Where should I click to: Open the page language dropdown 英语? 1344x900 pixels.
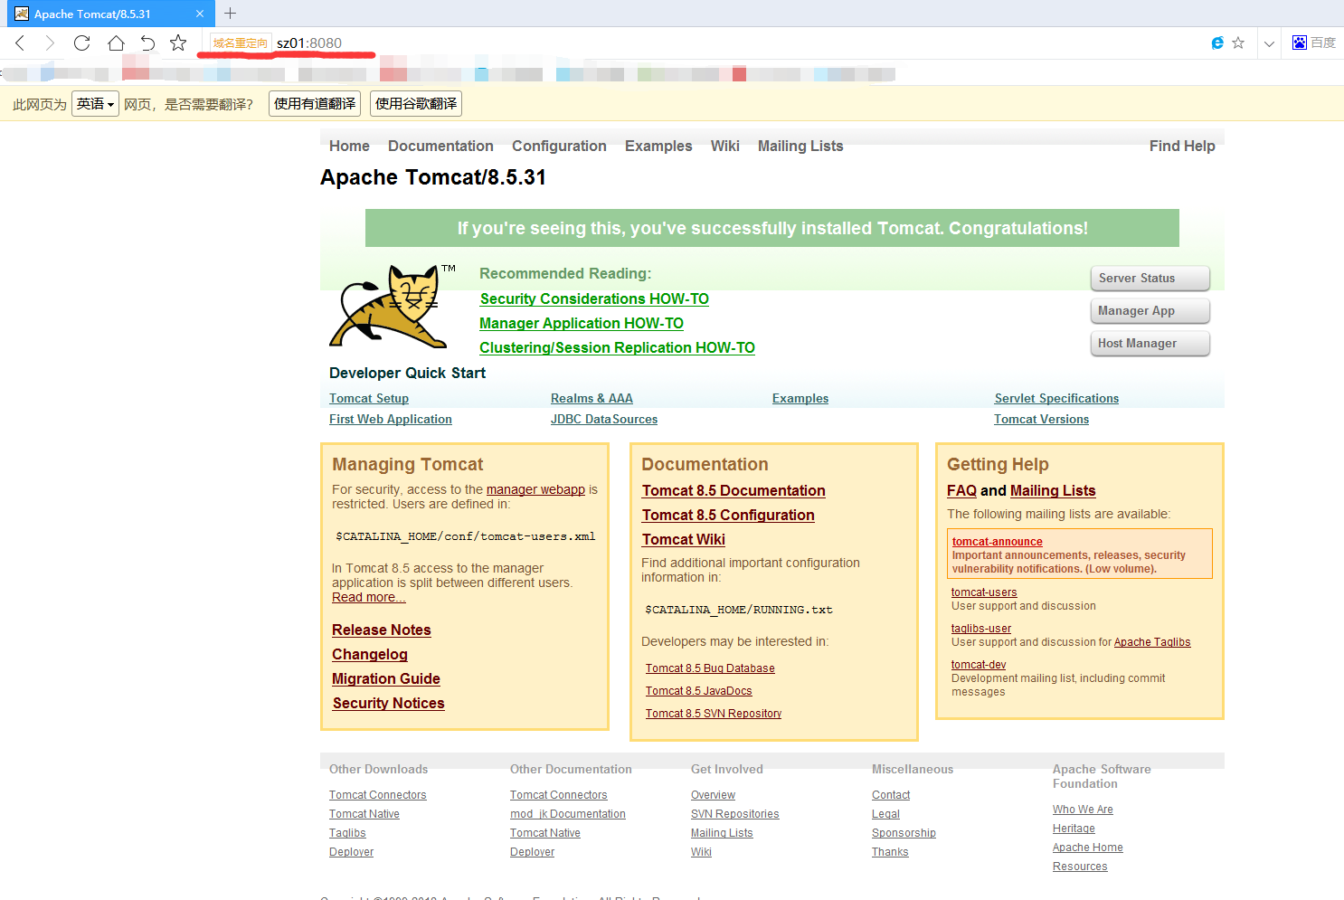point(95,104)
